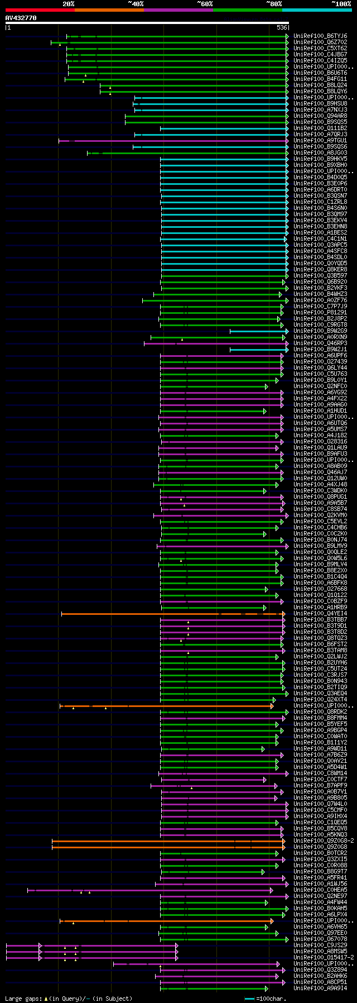Select the UniRef100_C3WDK0 label
The image size is (357, 1003).
tap(320, 491)
